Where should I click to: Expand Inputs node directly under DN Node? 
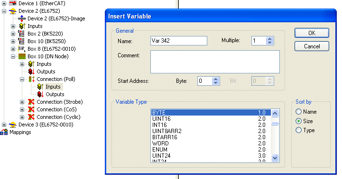[22, 64]
